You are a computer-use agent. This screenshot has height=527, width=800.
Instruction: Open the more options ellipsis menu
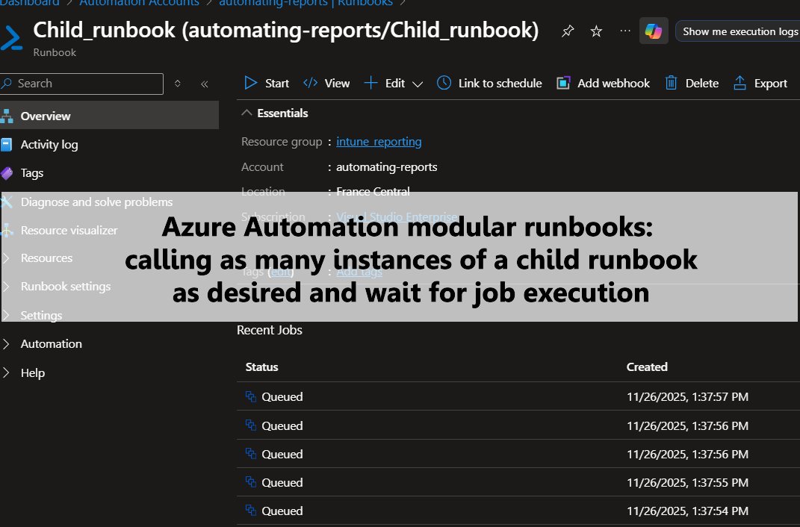(x=625, y=31)
